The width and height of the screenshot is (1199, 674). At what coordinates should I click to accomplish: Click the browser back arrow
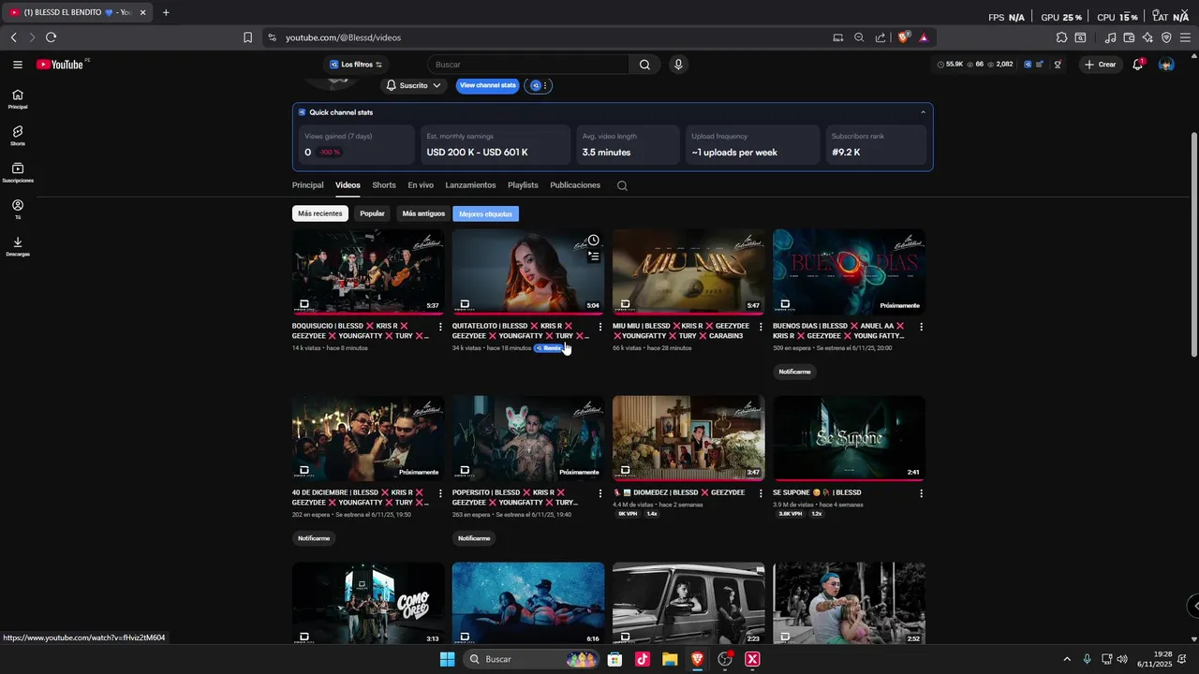[x=13, y=37]
